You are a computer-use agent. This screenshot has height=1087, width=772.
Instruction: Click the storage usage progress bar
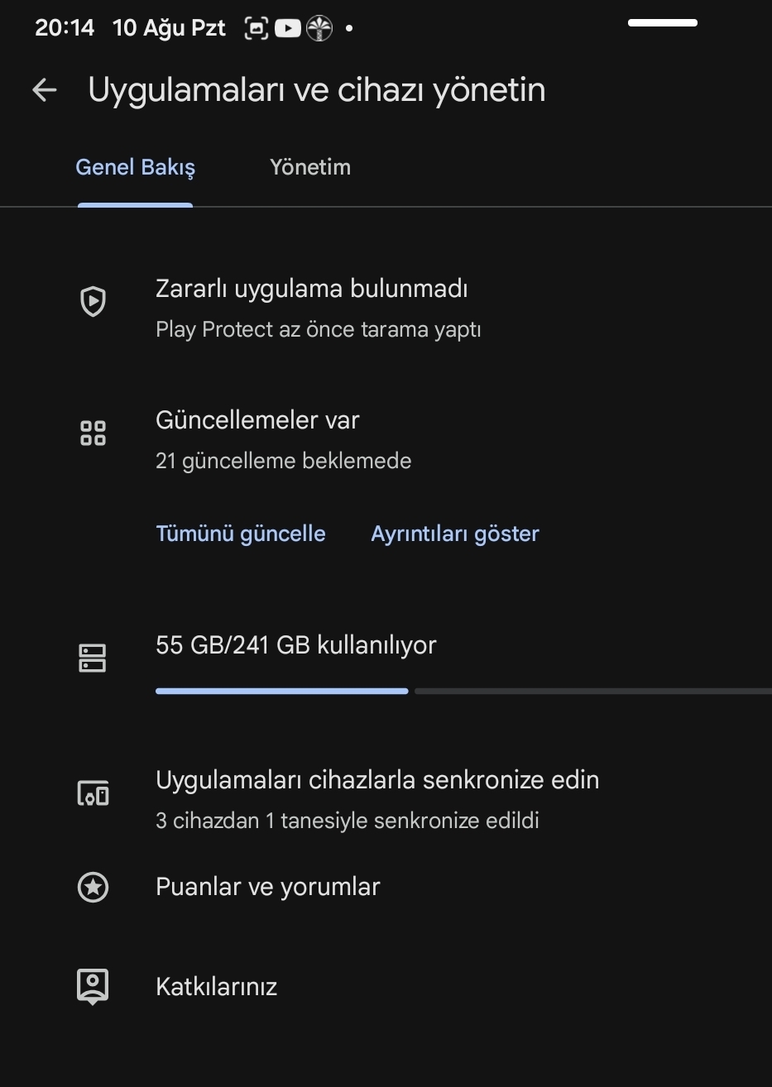tap(463, 691)
